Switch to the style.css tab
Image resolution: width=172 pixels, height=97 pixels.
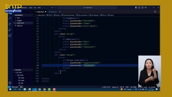pos(54,12)
